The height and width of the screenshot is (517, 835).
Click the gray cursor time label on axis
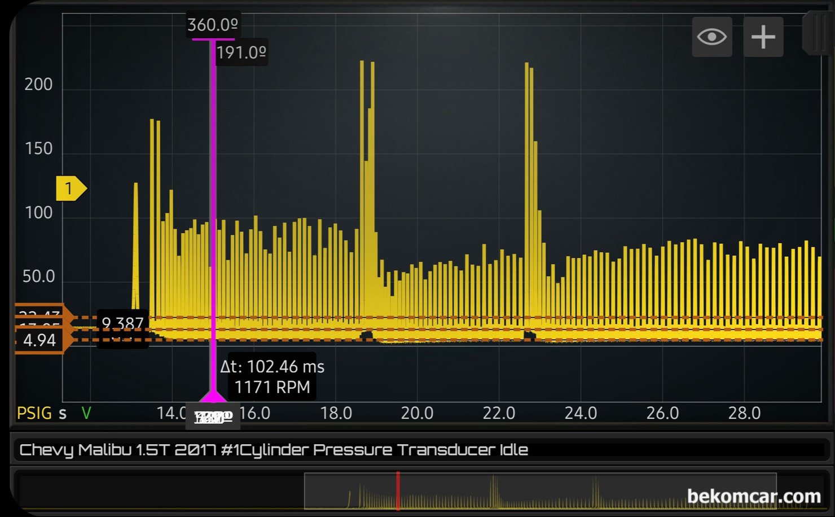click(213, 417)
